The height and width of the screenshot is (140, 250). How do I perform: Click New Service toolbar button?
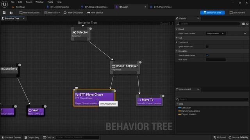coord(95,12)
